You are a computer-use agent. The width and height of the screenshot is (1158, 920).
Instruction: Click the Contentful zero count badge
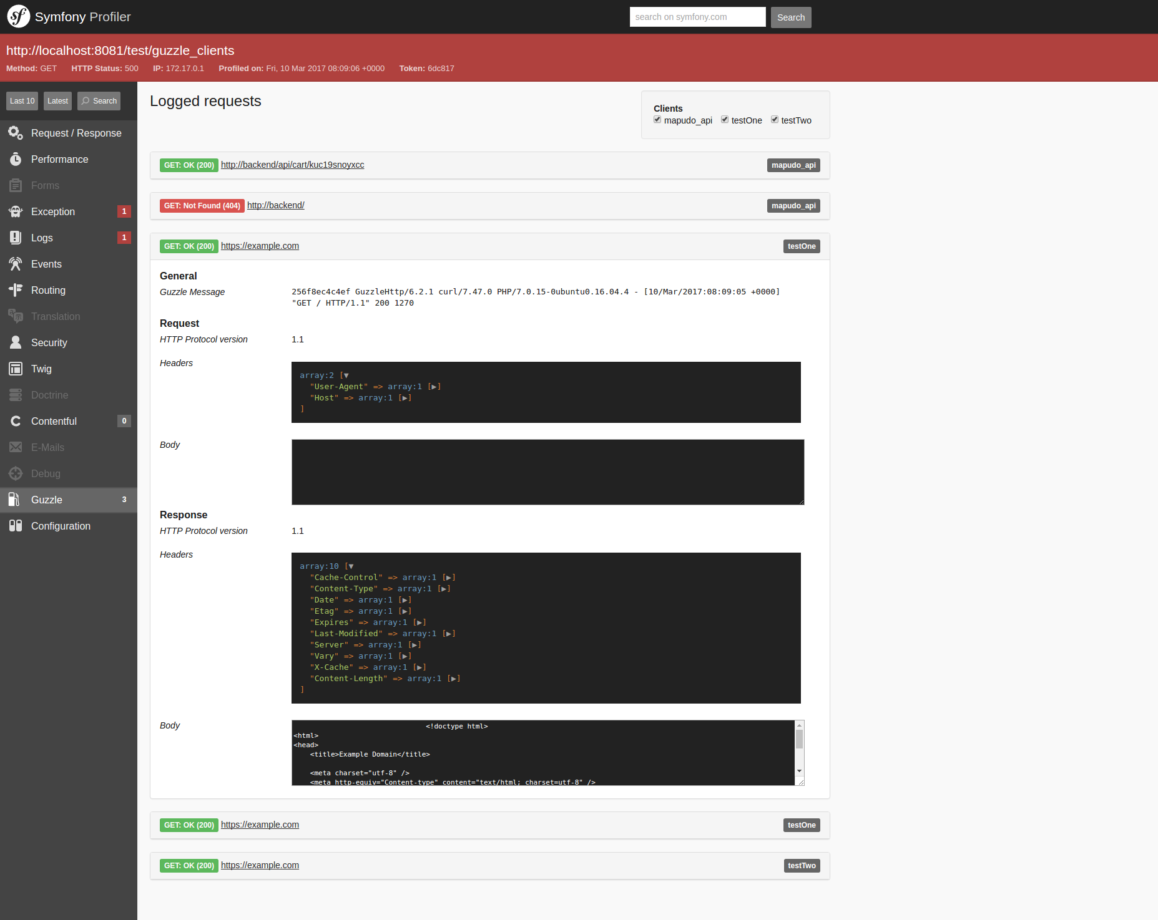[x=124, y=421]
